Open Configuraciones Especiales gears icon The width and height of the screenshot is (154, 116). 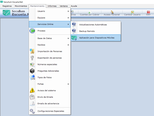32,111
